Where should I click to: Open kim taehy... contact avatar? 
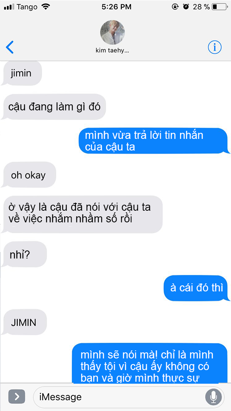tap(112, 32)
